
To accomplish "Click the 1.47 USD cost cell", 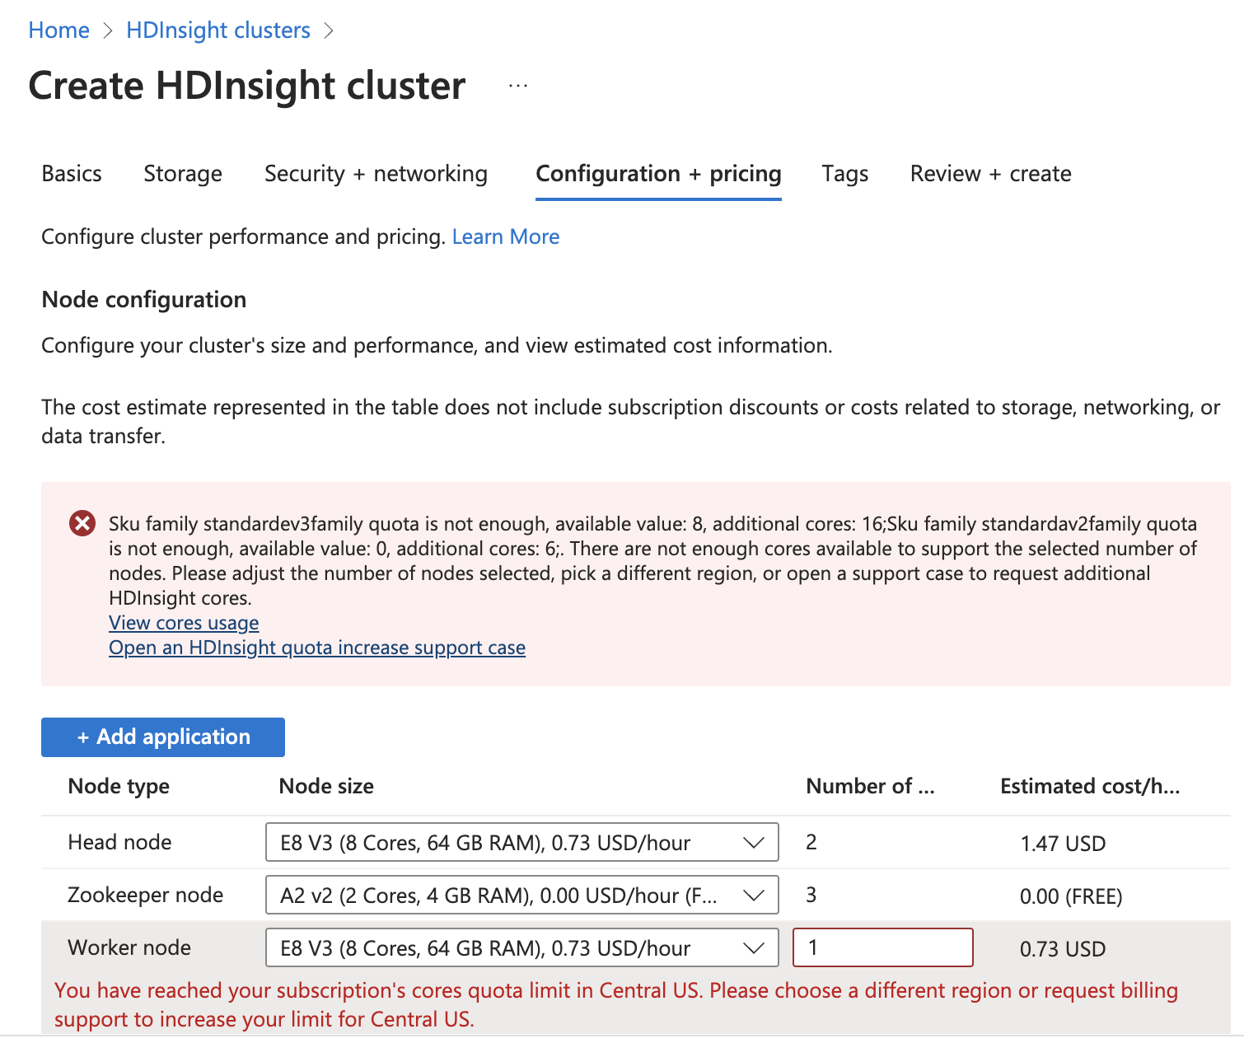I will pyautogui.click(x=1063, y=844).
